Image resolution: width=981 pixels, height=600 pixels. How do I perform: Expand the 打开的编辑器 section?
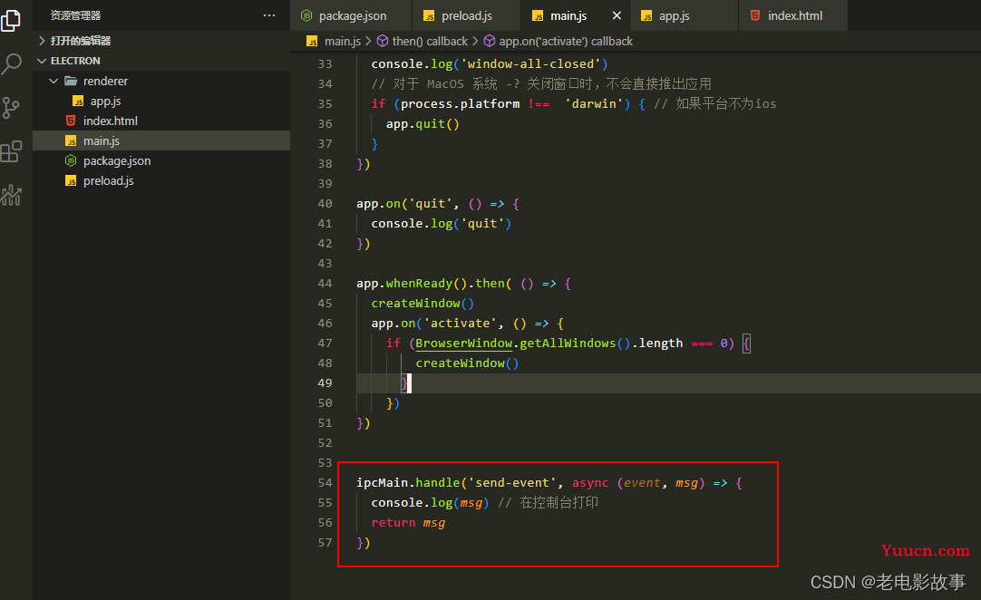42,41
